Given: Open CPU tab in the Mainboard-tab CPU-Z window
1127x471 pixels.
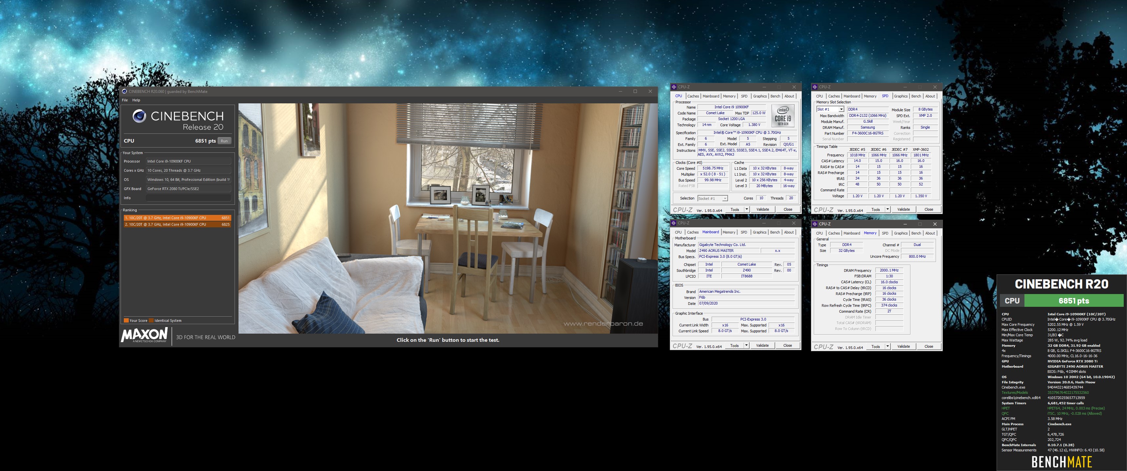Looking at the screenshot, I should click(x=678, y=233).
